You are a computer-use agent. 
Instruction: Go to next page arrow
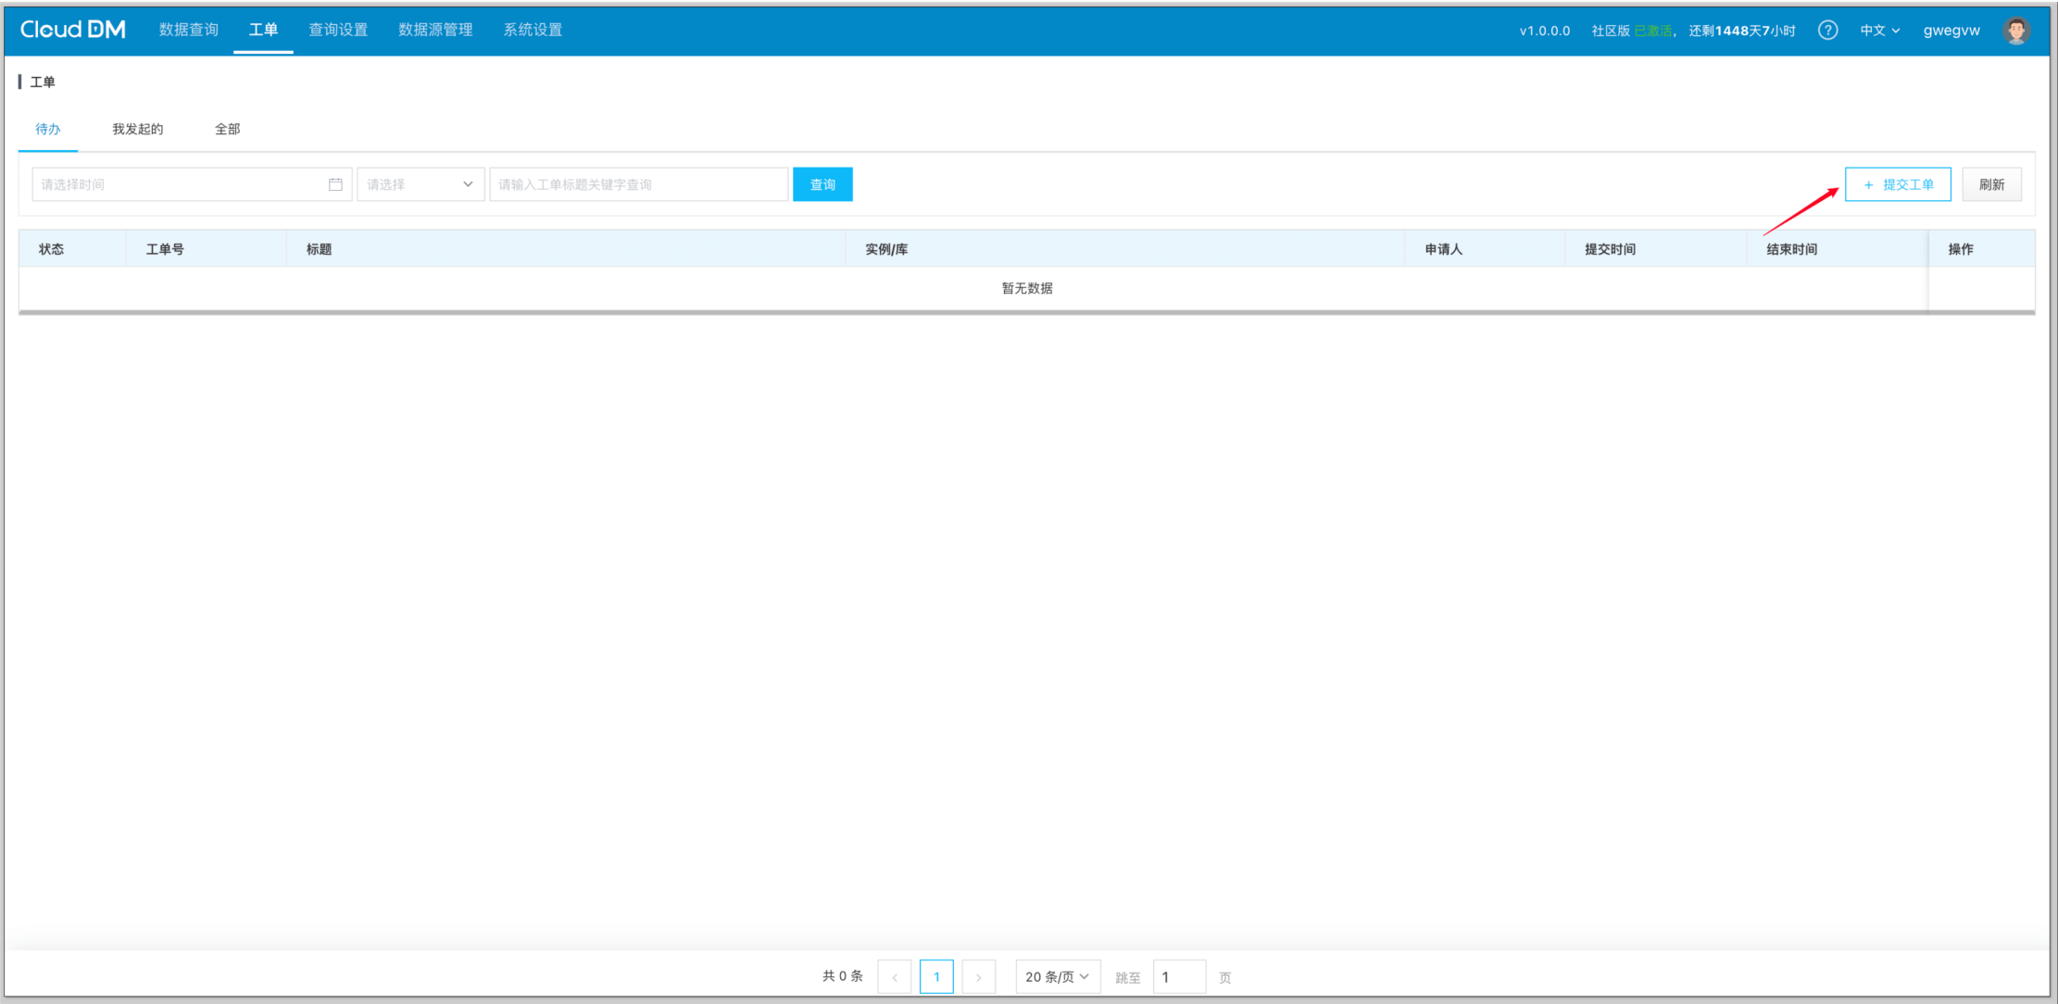[978, 977]
